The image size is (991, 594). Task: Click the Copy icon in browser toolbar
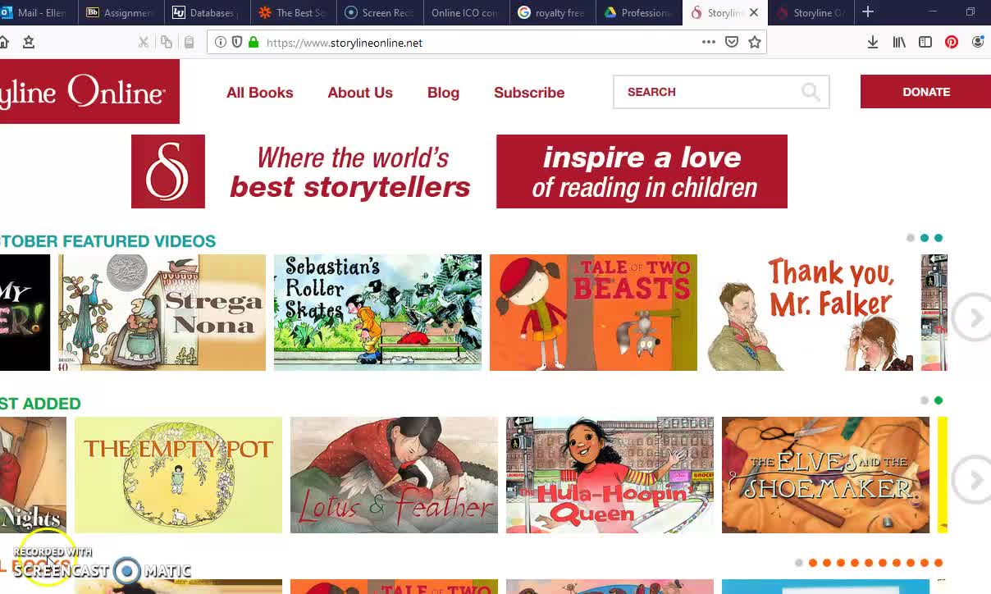click(x=167, y=42)
